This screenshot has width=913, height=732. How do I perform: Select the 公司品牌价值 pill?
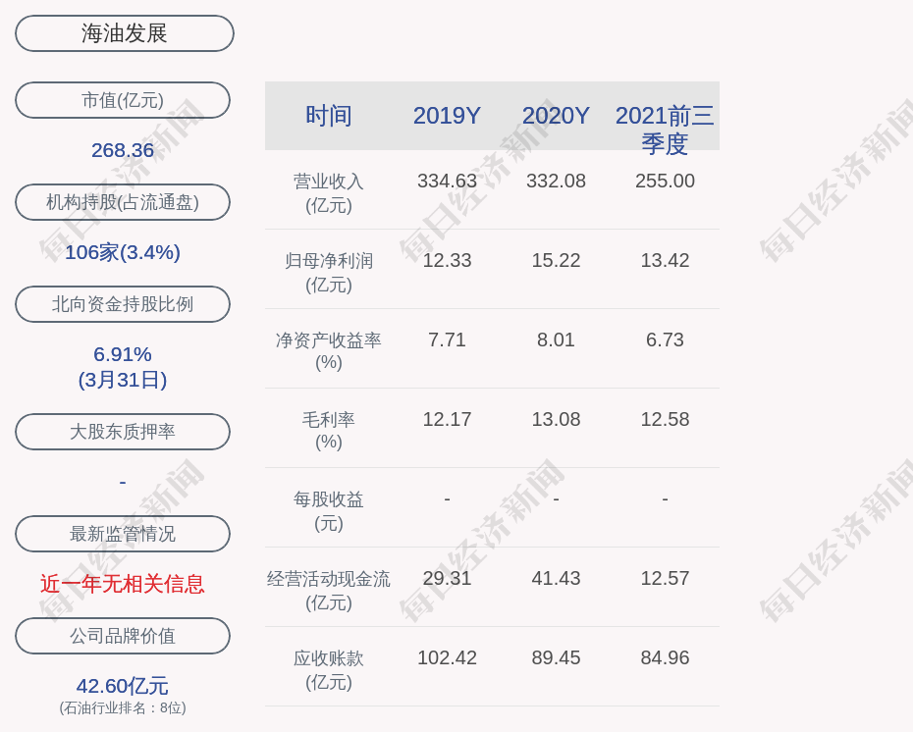(x=123, y=636)
